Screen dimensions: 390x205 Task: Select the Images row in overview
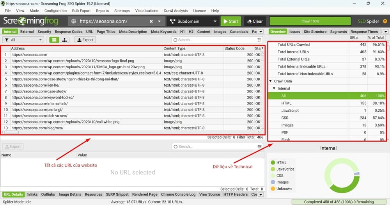pyautogui.click(x=327, y=125)
